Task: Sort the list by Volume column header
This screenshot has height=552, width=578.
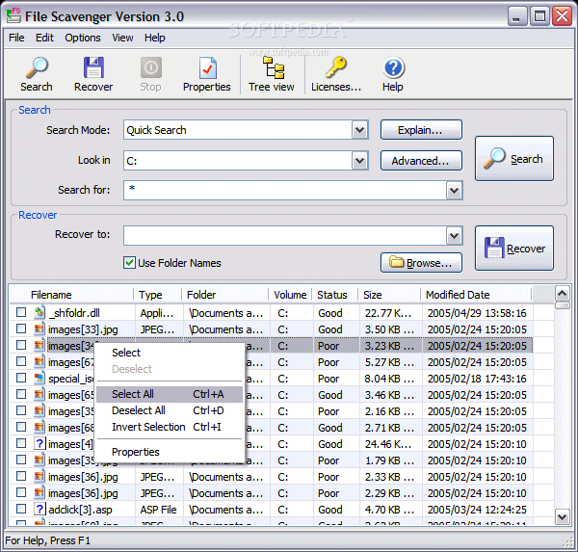Action: pyautogui.click(x=291, y=295)
